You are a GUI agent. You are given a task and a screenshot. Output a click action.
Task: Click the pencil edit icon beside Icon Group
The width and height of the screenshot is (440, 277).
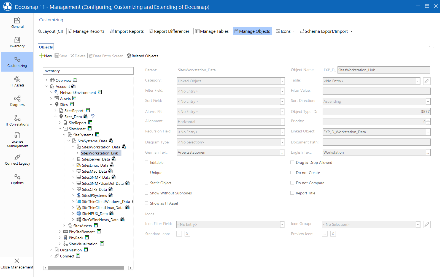[427, 224]
